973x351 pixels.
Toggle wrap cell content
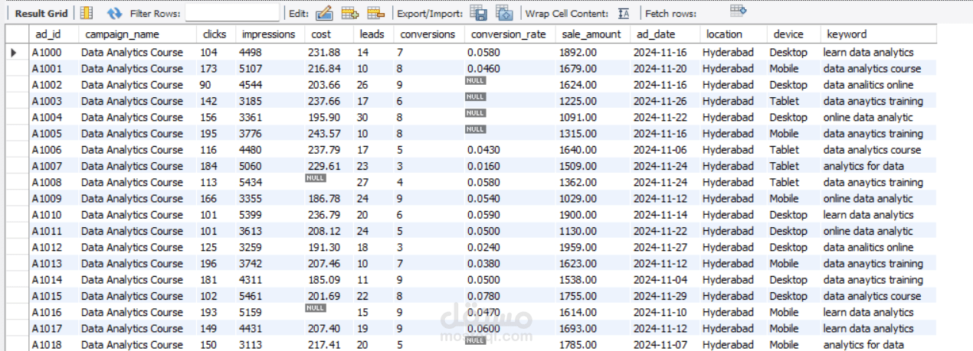624,13
